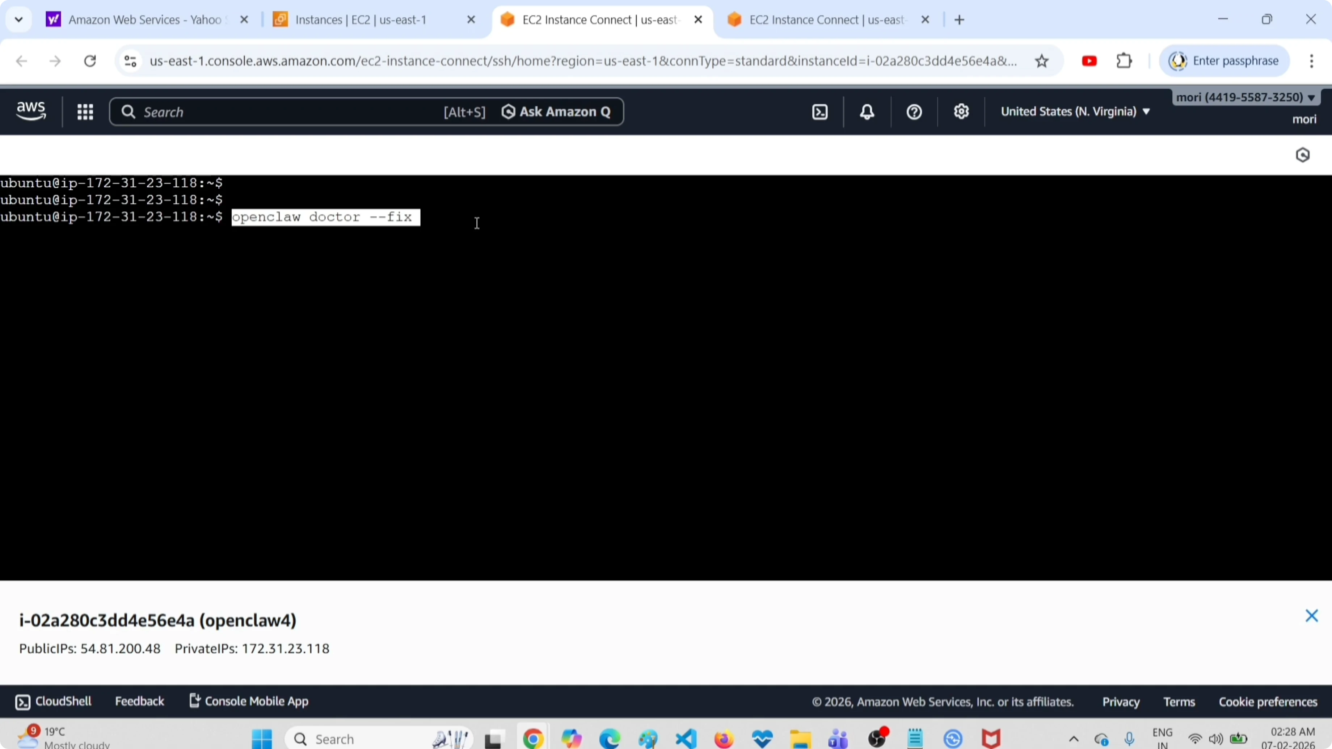
Task: Close the instance info panel
Action: pyautogui.click(x=1311, y=615)
